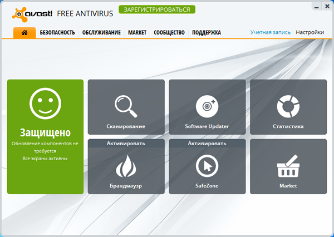The height and width of the screenshot is (237, 334).
Task: Open Статистика pie chart icon
Action: tap(288, 106)
